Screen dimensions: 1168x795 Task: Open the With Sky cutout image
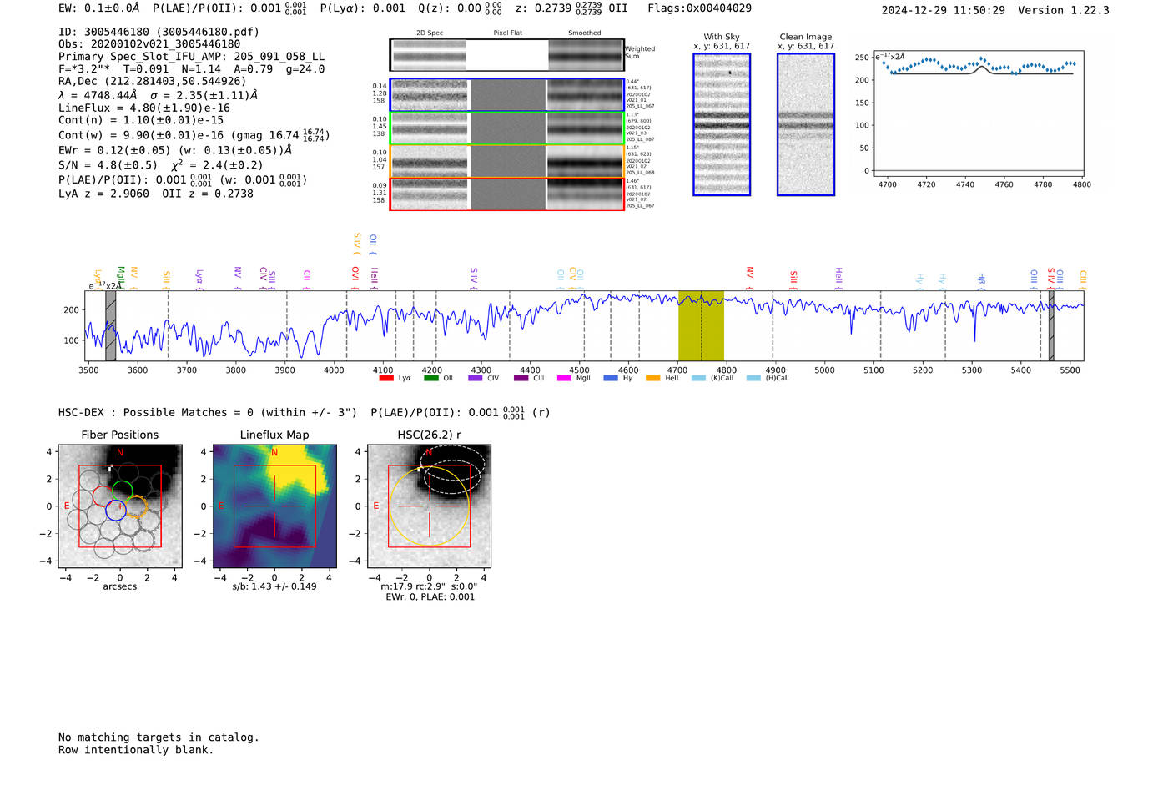(x=722, y=124)
